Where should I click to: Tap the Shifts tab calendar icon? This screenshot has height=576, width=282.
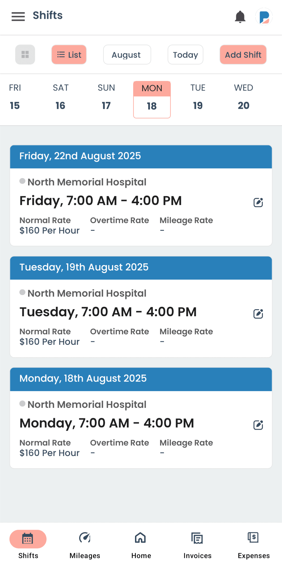28,539
